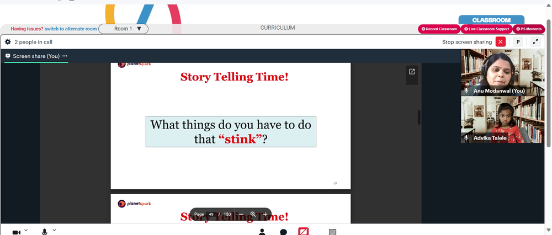552x235 pixels.
Task: Select the CLASSROOM tab
Action: [491, 20]
